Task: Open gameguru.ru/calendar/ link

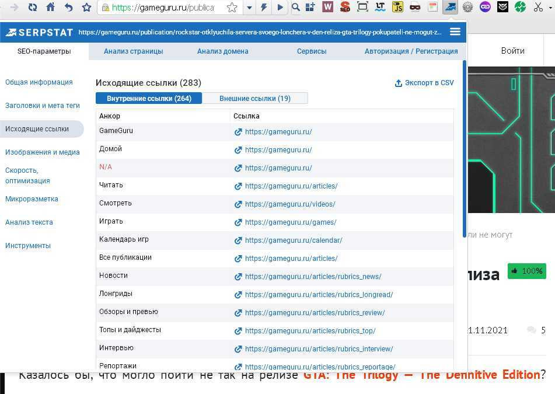Action: [294, 240]
